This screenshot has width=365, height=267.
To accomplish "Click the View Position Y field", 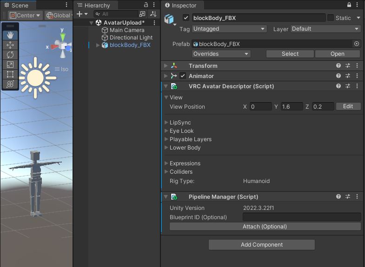I will (292, 106).
